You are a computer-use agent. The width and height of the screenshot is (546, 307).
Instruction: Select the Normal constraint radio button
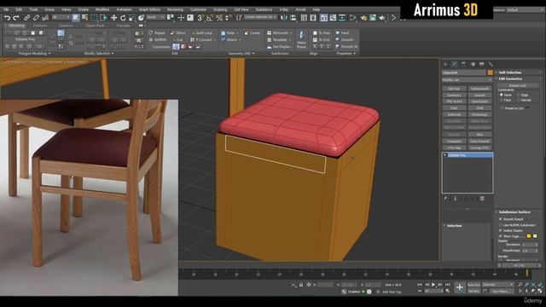[518, 100]
